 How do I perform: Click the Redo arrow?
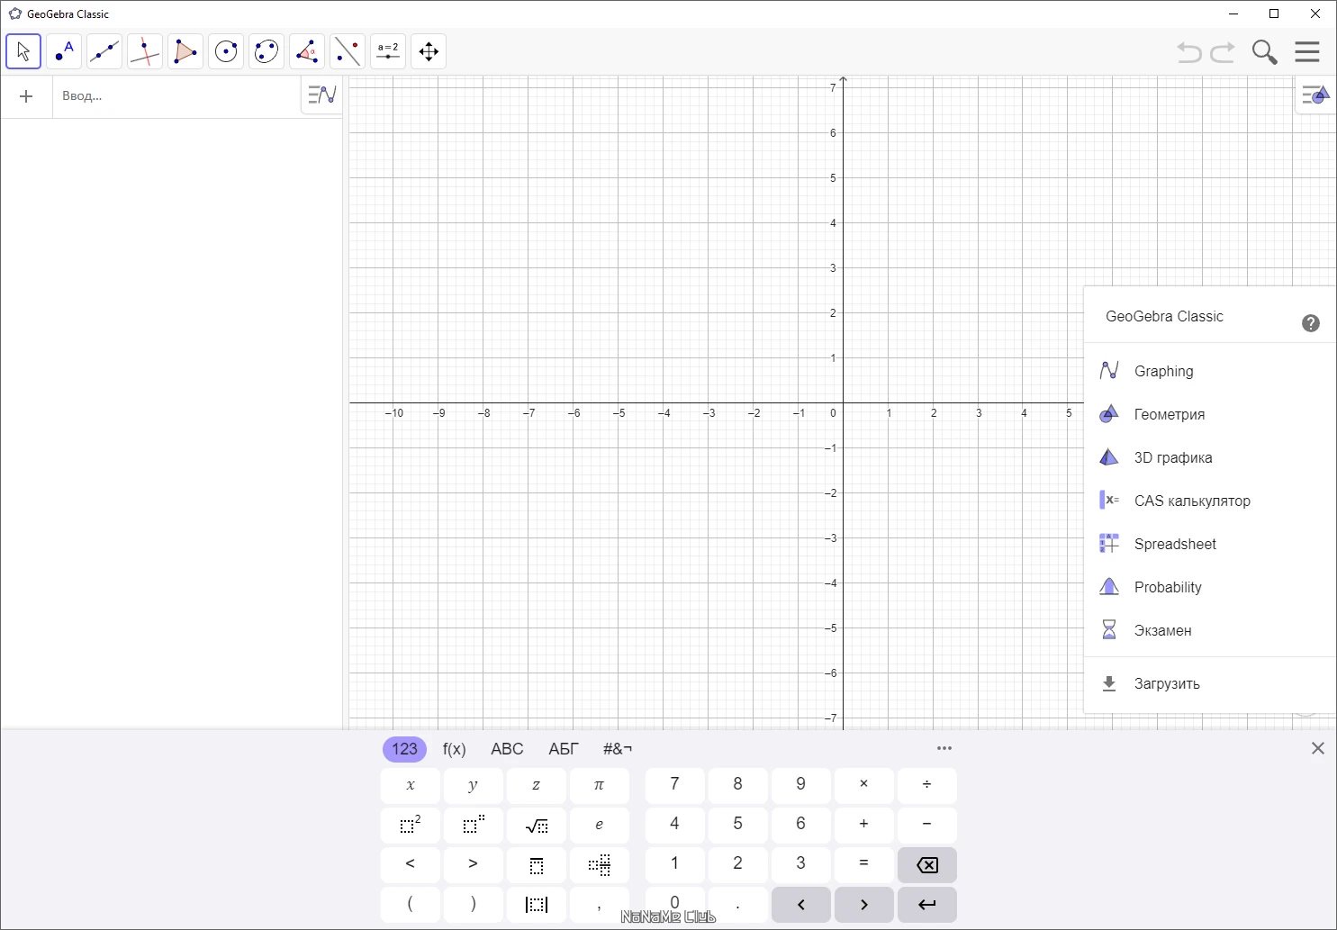tap(1223, 52)
